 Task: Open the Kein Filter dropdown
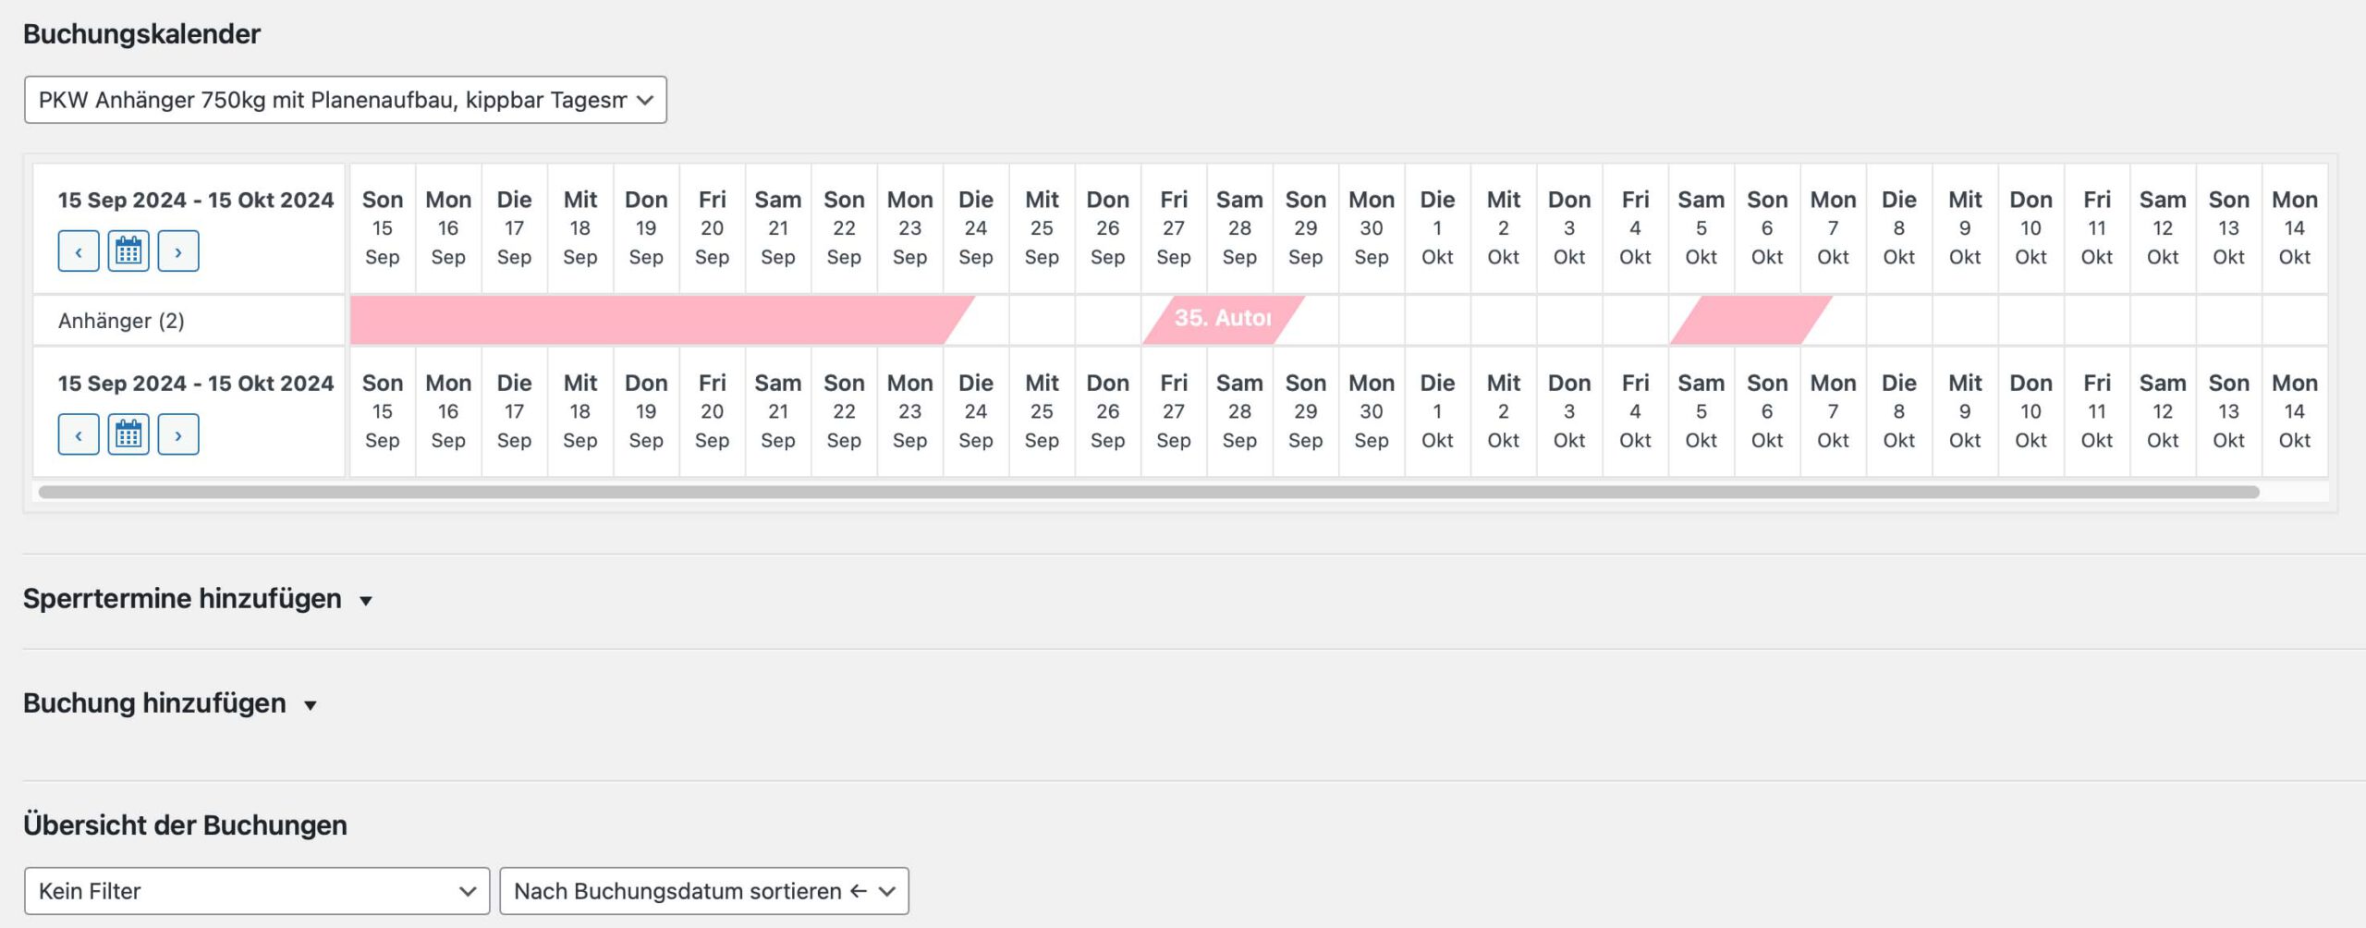256,891
